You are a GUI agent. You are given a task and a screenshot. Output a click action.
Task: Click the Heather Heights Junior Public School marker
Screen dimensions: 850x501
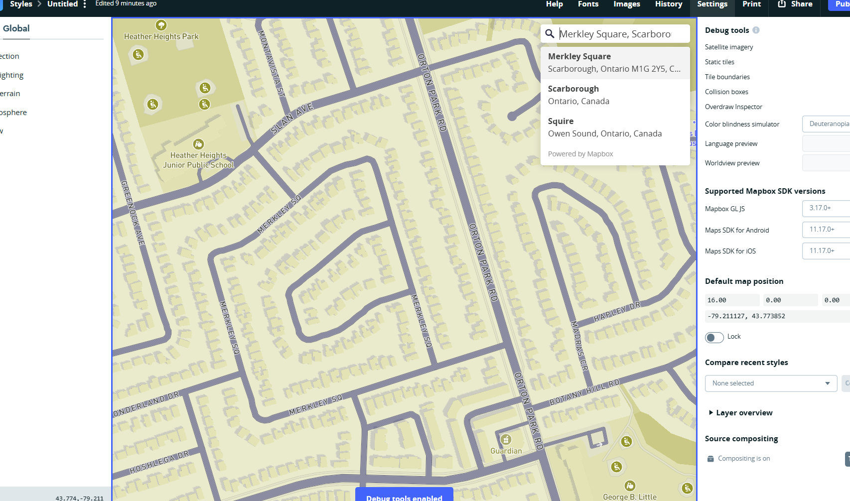(x=198, y=144)
